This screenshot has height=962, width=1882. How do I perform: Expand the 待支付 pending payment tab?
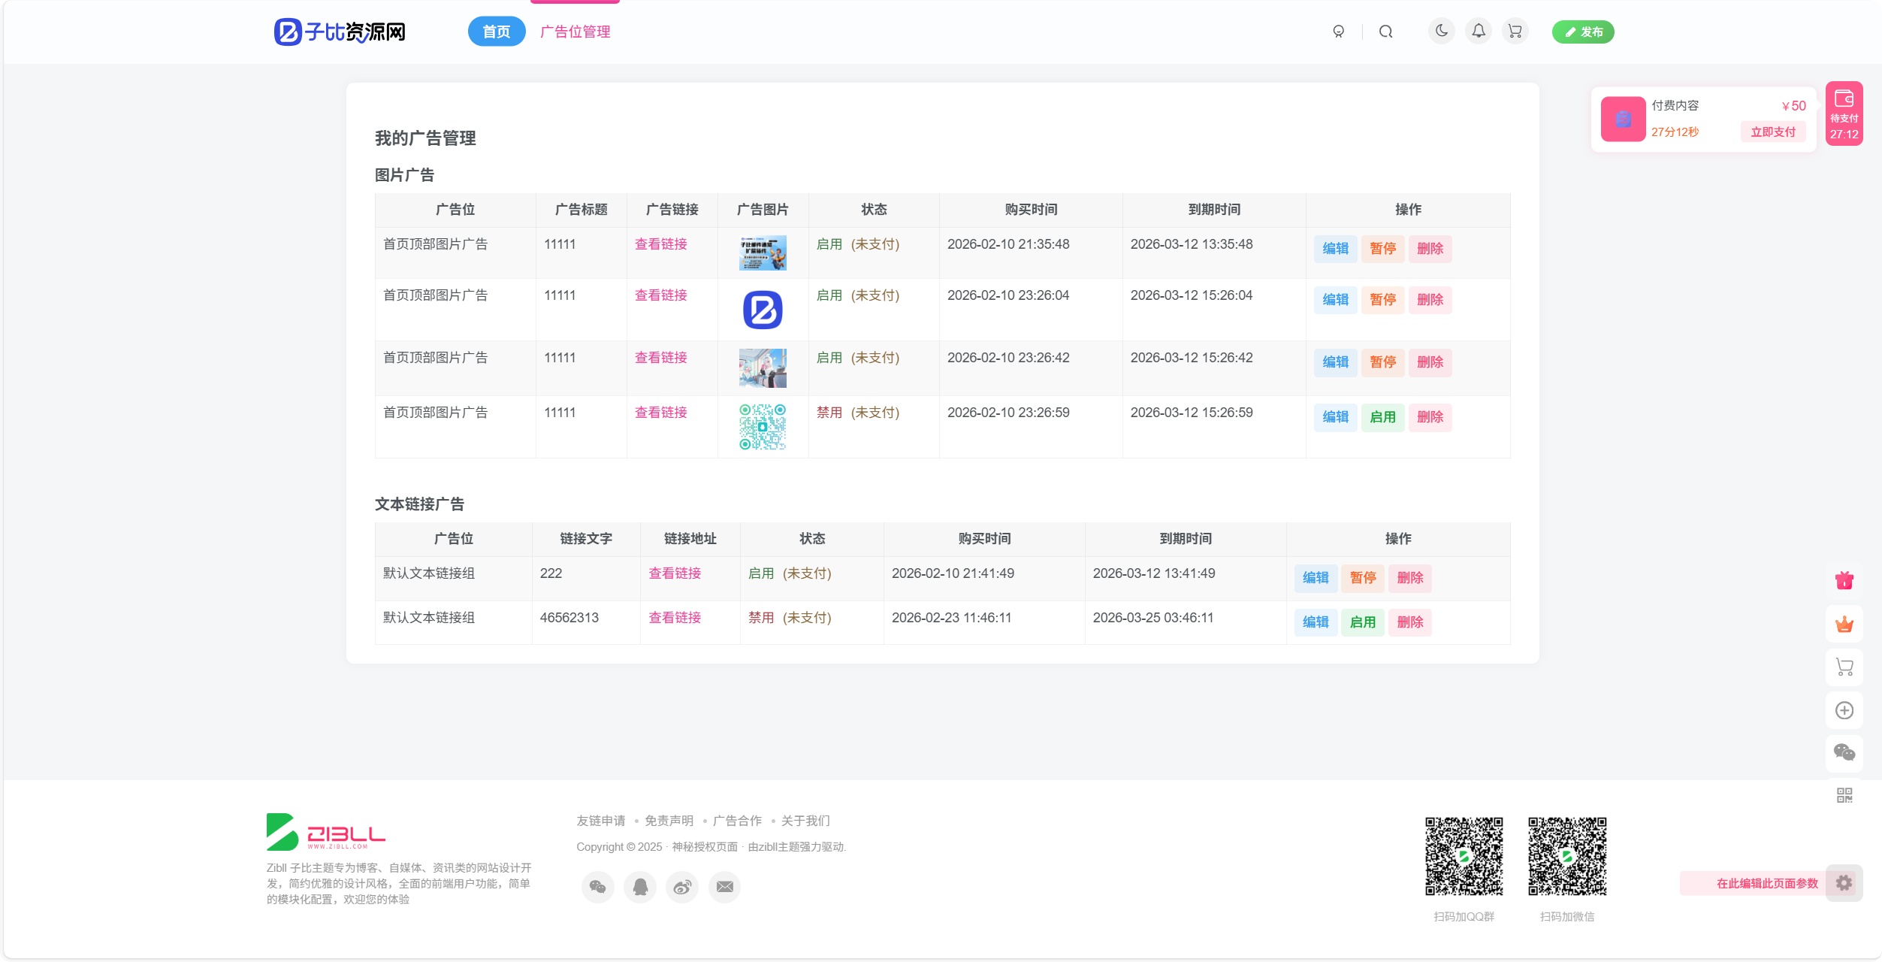coord(1844,113)
